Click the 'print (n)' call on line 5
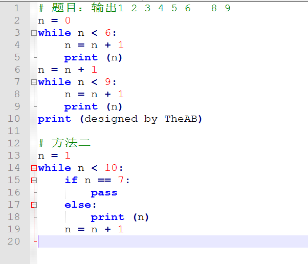 pos(93,57)
